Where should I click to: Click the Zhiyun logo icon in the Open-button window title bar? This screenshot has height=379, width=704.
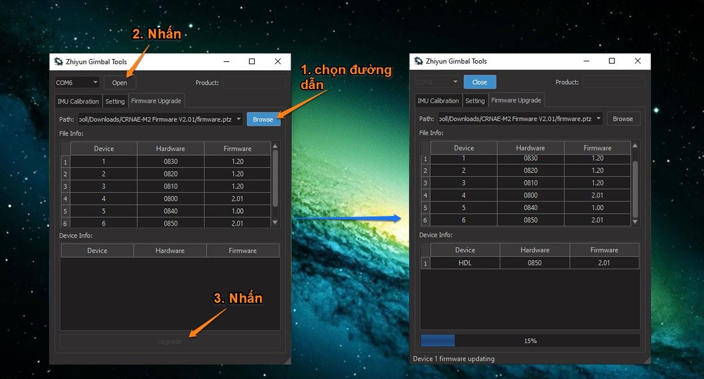click(x=58, y=62)
